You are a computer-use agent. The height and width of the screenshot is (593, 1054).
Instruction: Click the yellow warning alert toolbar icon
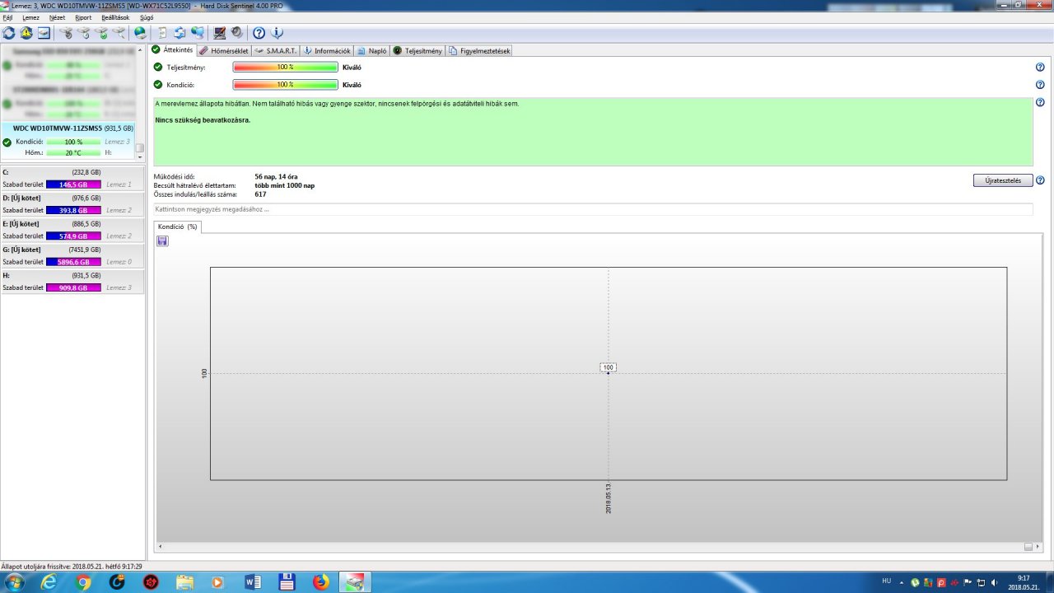(26, 33)
